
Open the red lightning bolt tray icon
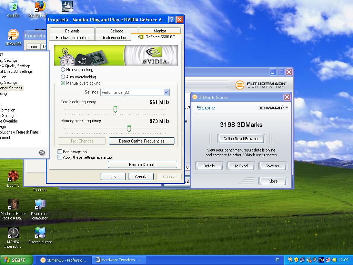coord(327,260)
